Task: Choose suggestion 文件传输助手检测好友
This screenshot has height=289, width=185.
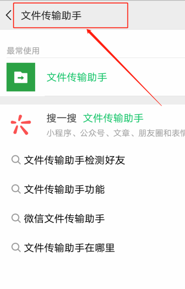Action: click(75, 160)
